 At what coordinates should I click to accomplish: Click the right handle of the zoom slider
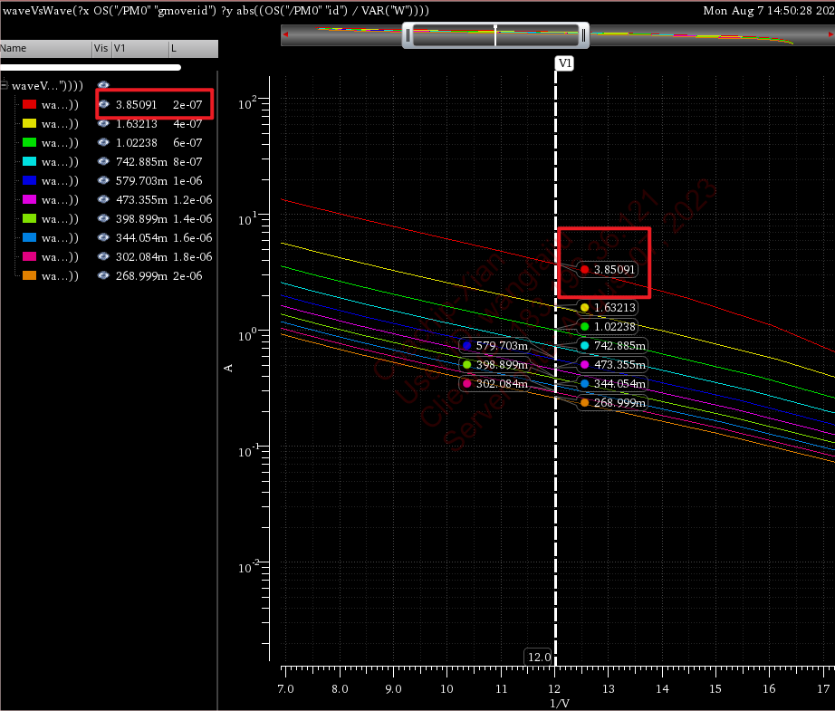(584, 35)
